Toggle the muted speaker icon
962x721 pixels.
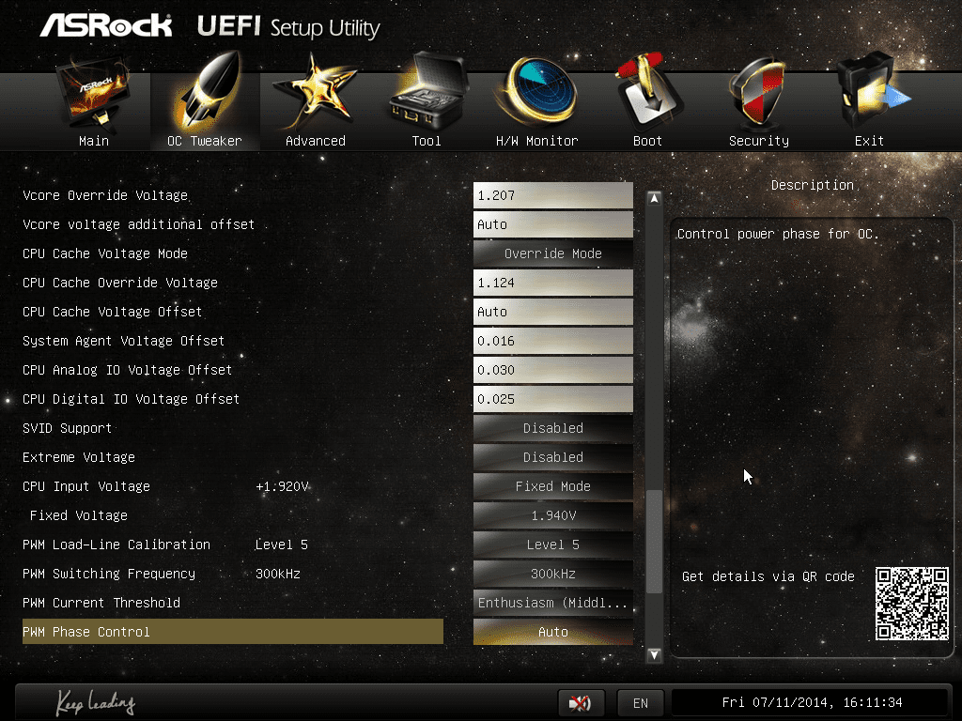(581, 702)
